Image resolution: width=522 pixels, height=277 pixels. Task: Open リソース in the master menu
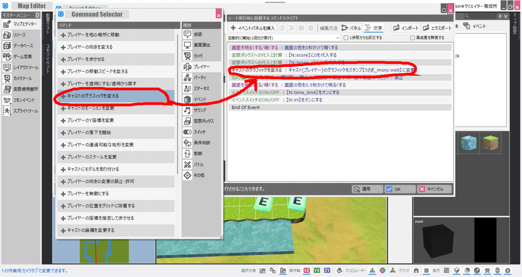[20, 35]
